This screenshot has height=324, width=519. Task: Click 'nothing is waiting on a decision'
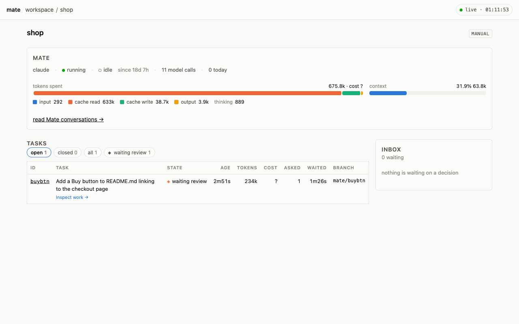coord(420,173)
